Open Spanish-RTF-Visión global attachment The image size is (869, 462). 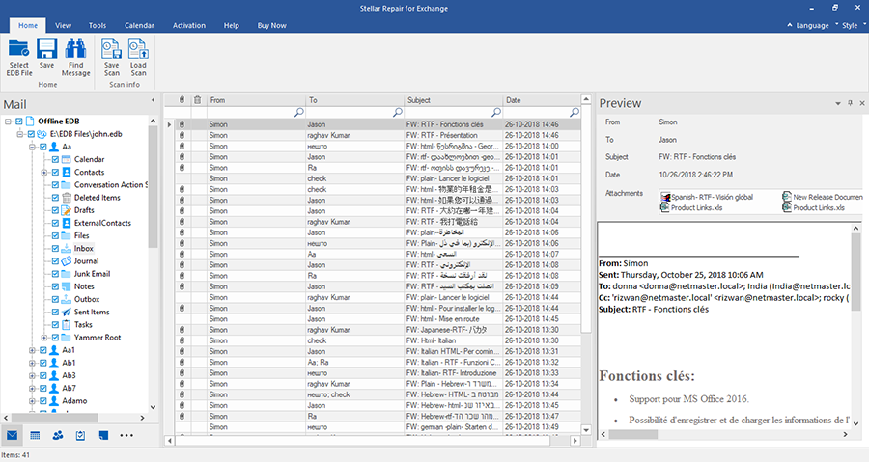click(x=707, y=197)
